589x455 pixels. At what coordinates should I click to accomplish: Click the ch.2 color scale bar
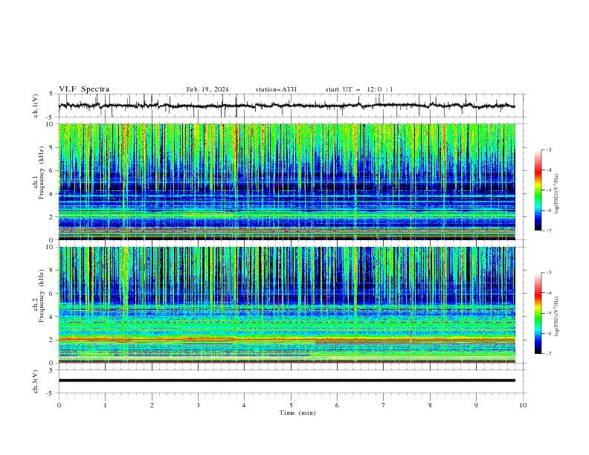(538, 313)
